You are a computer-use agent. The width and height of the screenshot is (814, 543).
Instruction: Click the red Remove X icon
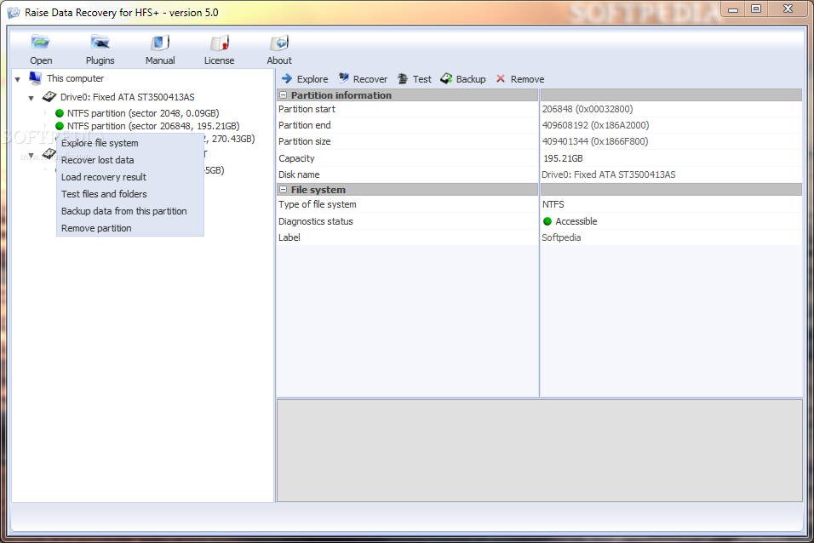[501, 78]
